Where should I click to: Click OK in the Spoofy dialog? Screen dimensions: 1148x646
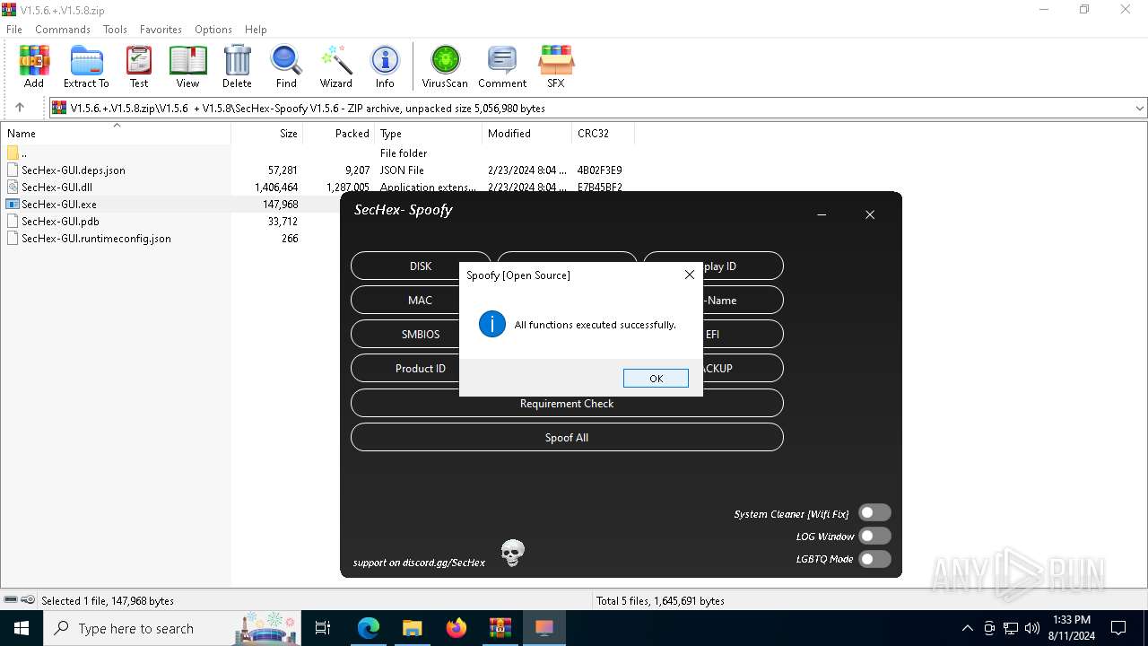point(656,379)
